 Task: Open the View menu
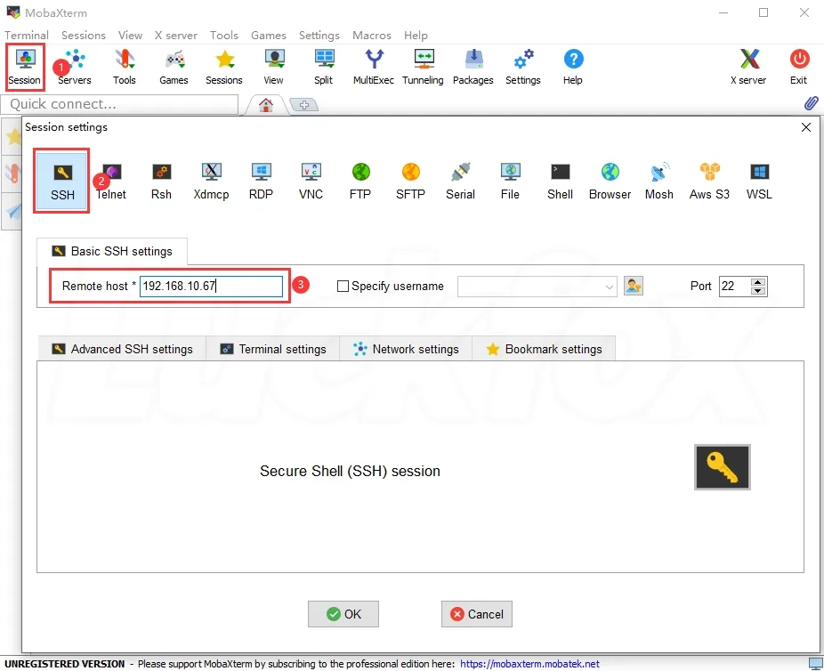130,36
